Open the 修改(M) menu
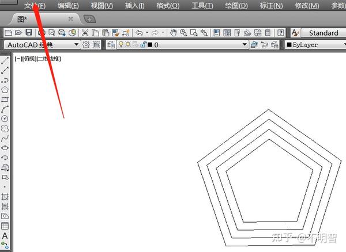 pos(307,6)
